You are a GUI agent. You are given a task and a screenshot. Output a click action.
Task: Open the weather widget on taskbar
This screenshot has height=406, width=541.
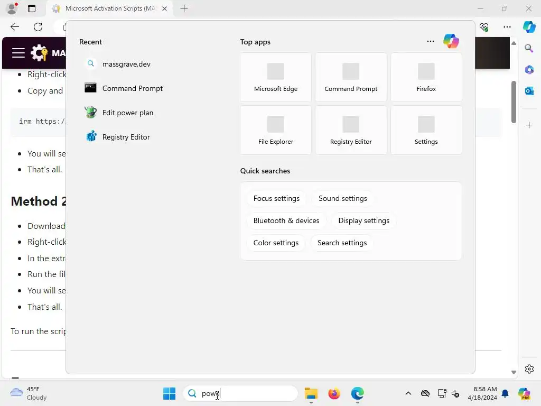[29, 393]
